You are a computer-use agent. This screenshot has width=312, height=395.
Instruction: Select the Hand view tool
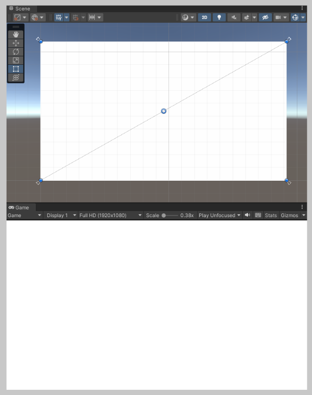[x=16, y=35]
